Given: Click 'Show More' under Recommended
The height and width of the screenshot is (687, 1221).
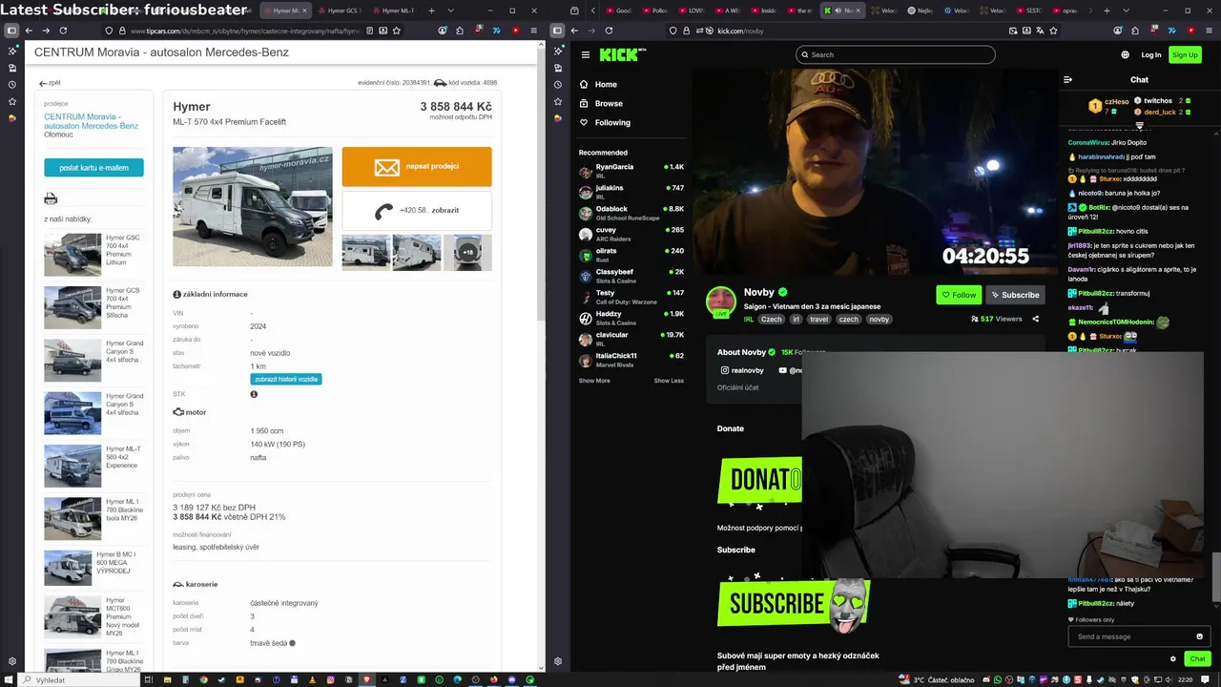Looking at the screenshot, I should (594, 381).
